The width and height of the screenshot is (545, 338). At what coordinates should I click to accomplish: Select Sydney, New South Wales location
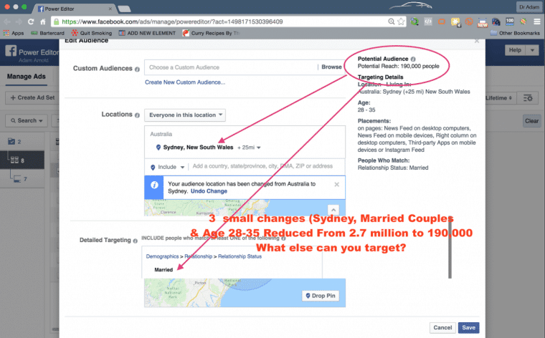(198, 147)
